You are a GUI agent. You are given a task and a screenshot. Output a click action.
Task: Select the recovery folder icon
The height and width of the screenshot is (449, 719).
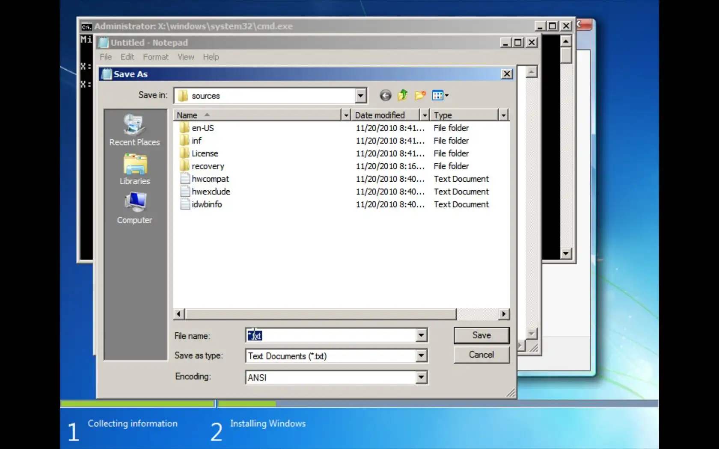tap(184, 166)
